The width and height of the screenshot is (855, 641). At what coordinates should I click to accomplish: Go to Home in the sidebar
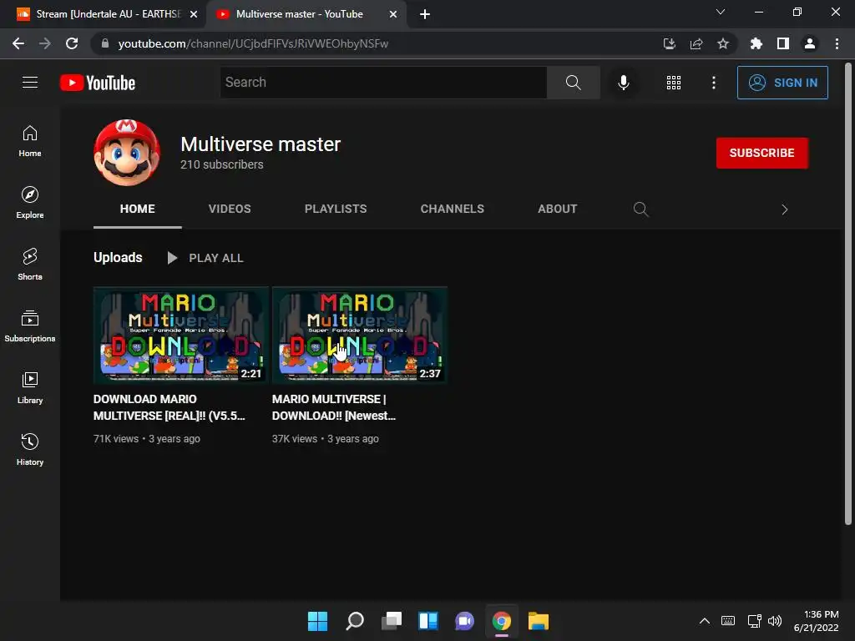point(30,141)
